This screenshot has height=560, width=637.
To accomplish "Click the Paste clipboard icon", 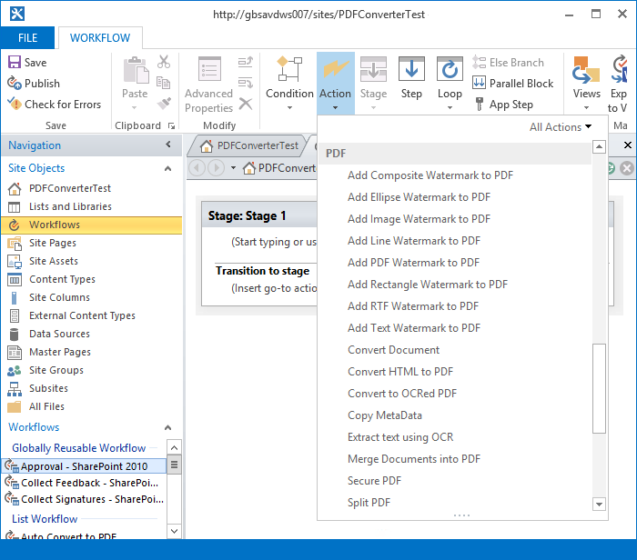I will (x=136, y=71).
